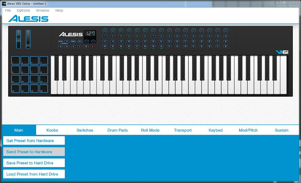Click the stop transport button

coord(73,46)
